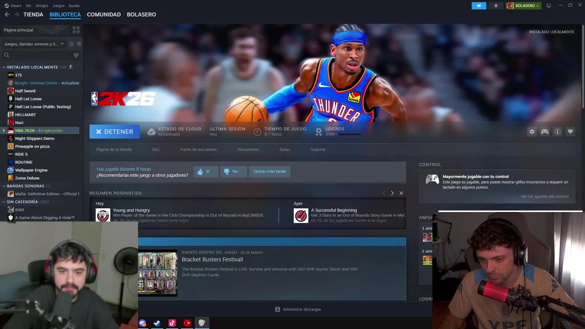The height and width of the screenshot is (329, 585).
Task: Open the Big Picture monitor icon
Action: 548,5
